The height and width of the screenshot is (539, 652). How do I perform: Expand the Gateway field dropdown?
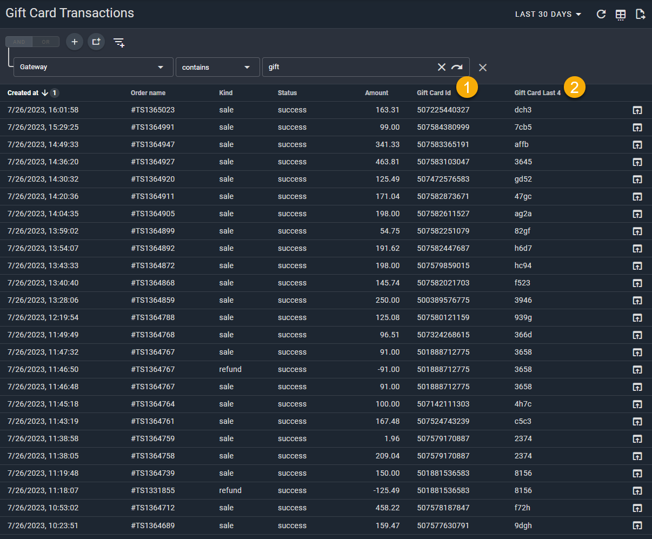pyautogui.click(x=93, y=67)
